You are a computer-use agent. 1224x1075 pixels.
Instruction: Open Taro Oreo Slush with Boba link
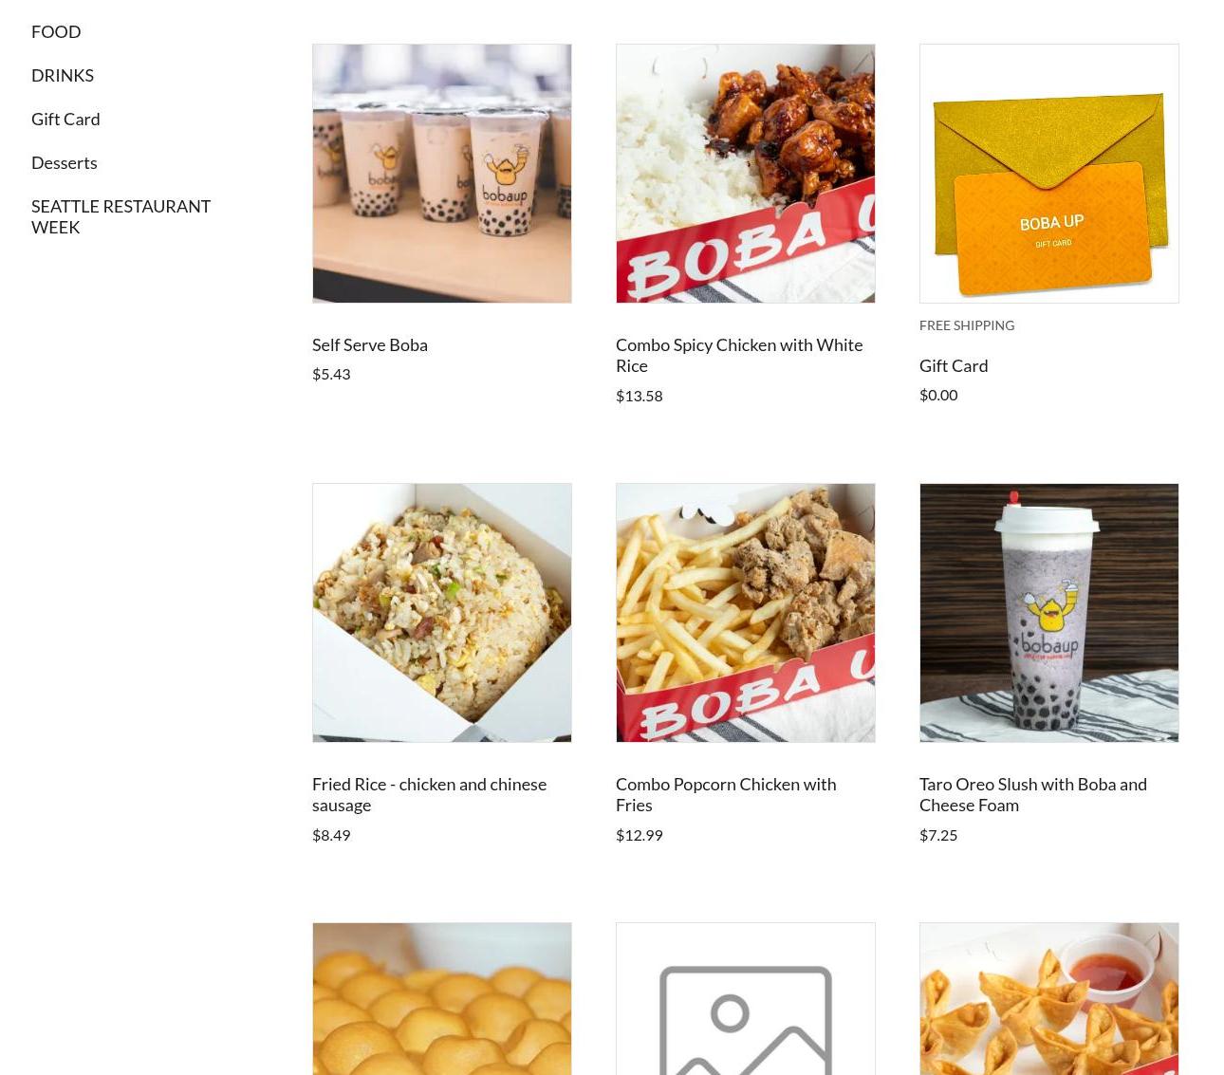tap(1033, 794)
